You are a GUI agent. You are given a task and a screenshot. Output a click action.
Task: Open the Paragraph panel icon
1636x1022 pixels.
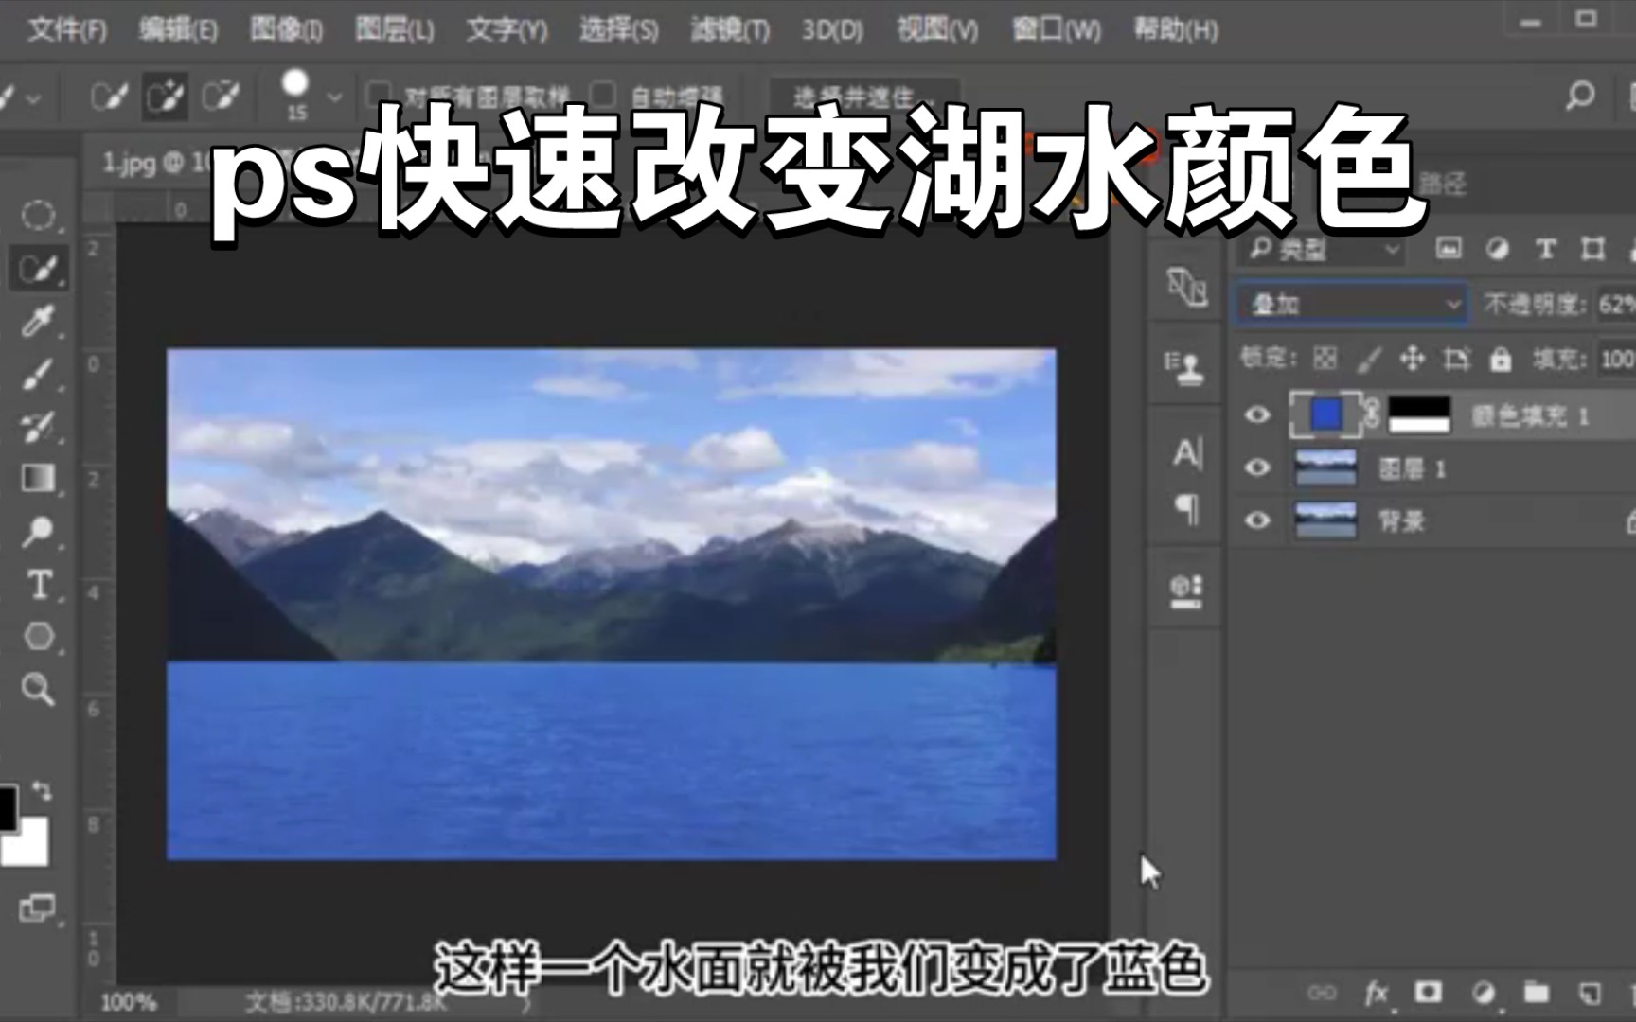[1187, 509]
